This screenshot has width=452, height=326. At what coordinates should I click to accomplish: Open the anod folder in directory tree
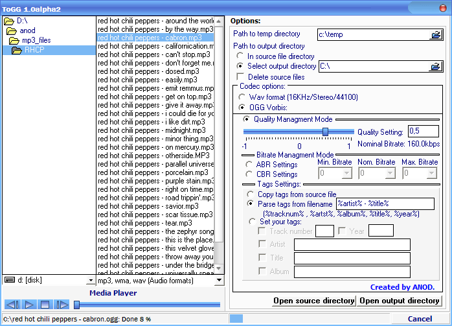click(x=27, y=30)
